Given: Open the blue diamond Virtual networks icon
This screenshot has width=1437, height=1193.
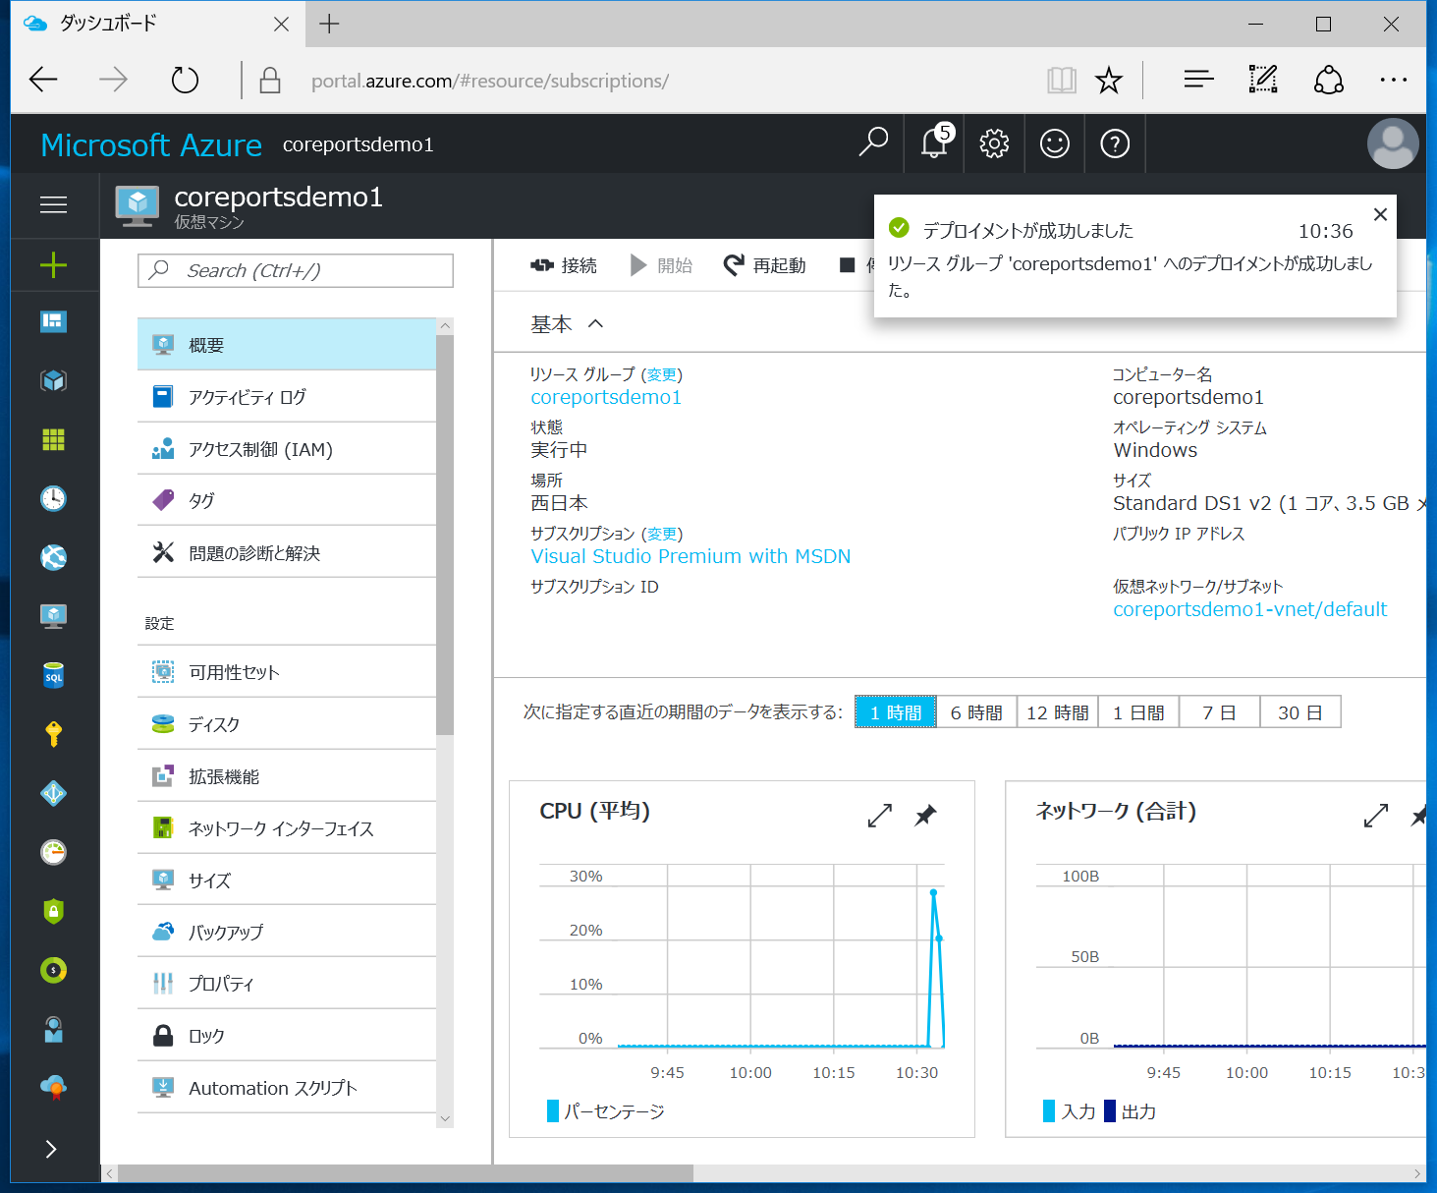Looking at the screenshot, I should (53, 793).
